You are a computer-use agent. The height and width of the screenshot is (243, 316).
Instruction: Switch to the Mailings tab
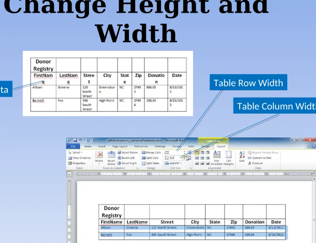tap(160, 146)
